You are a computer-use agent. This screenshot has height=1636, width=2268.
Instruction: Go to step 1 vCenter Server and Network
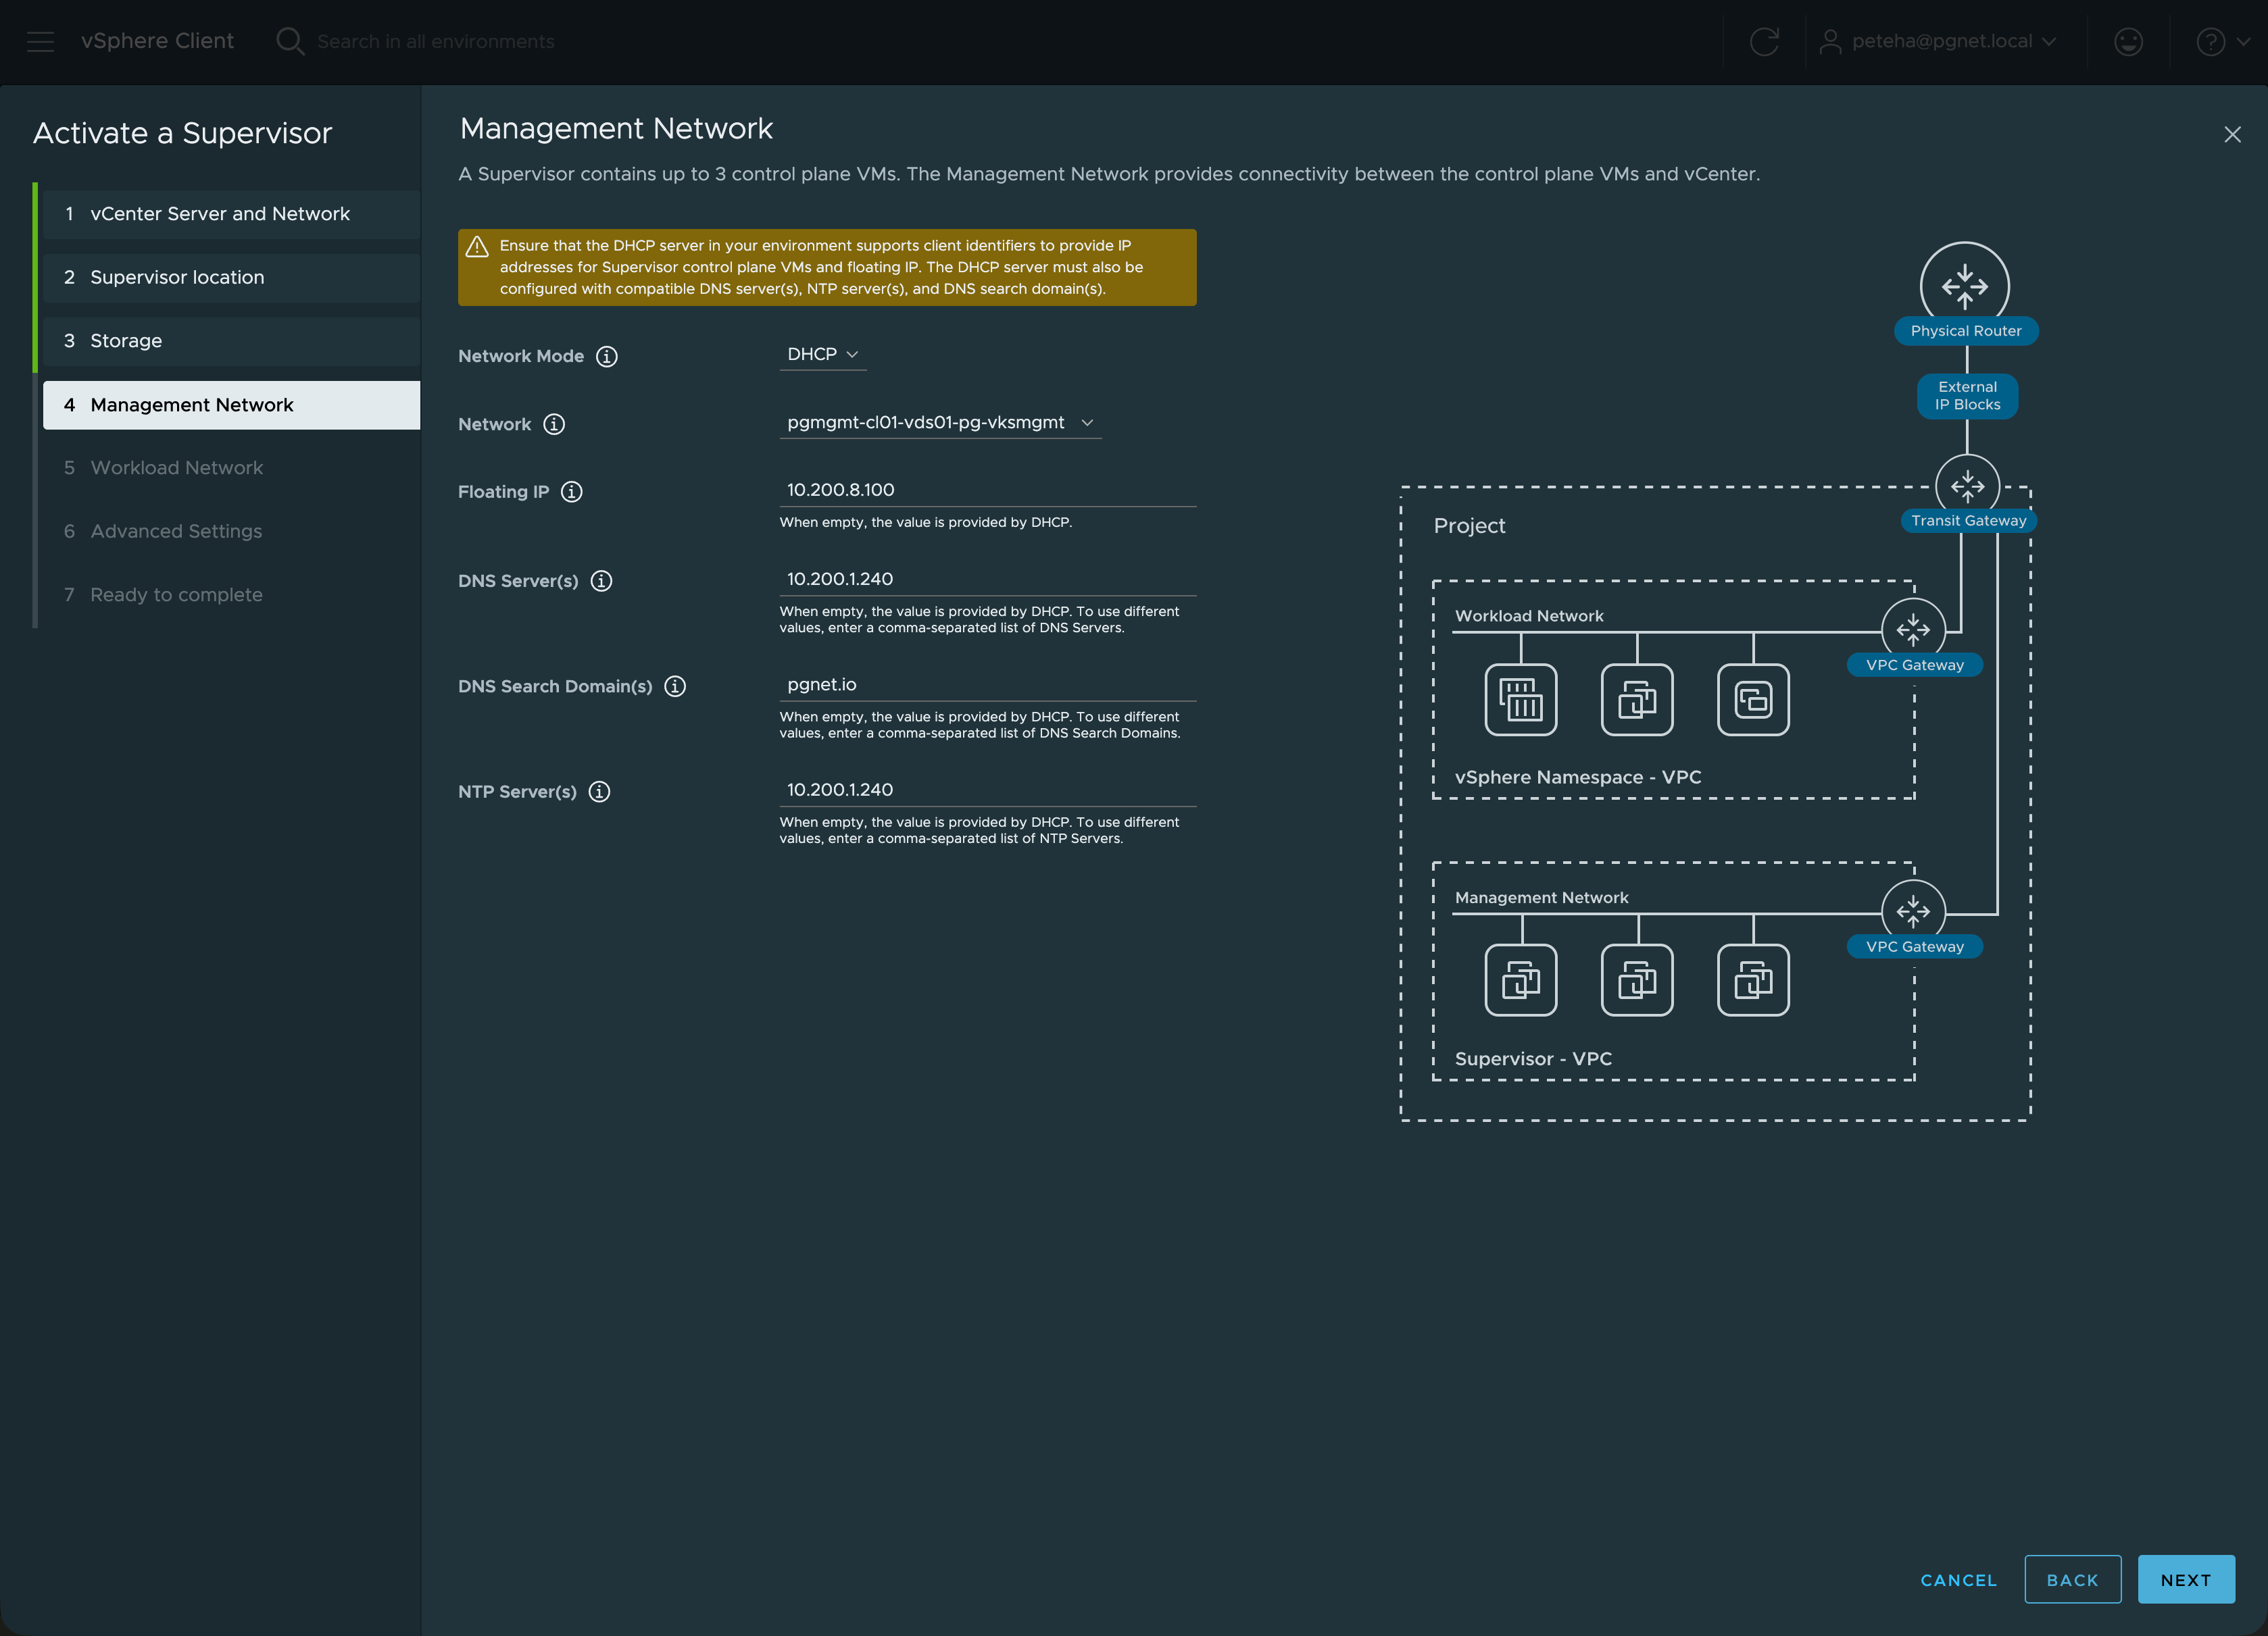coord(231,214)
